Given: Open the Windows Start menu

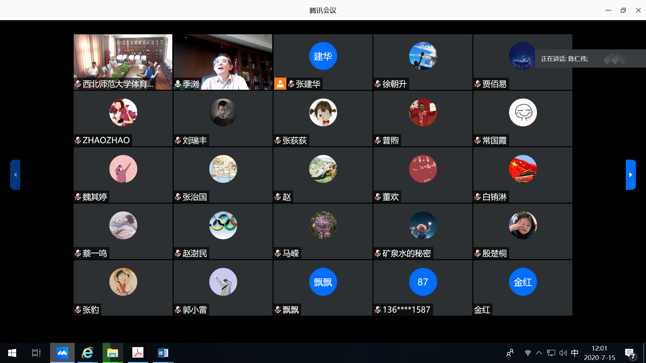Looking at the screenshot, I should coord(12,353).
